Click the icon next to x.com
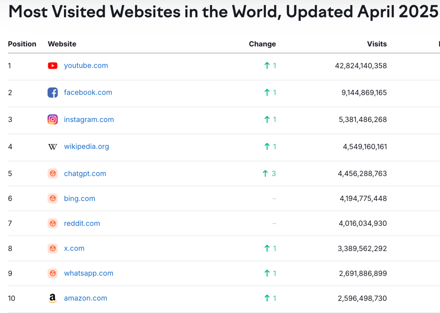The height and width of the screenshot is (313, 440). [52, 248]
